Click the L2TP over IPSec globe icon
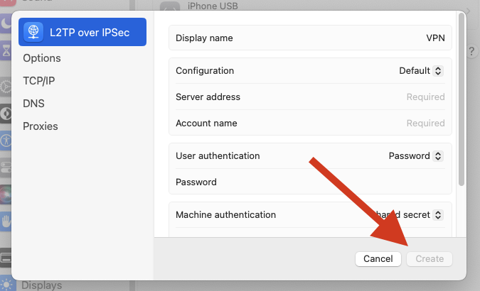The width and height of the screenshot is (480, 291). (x=34, y=32)
